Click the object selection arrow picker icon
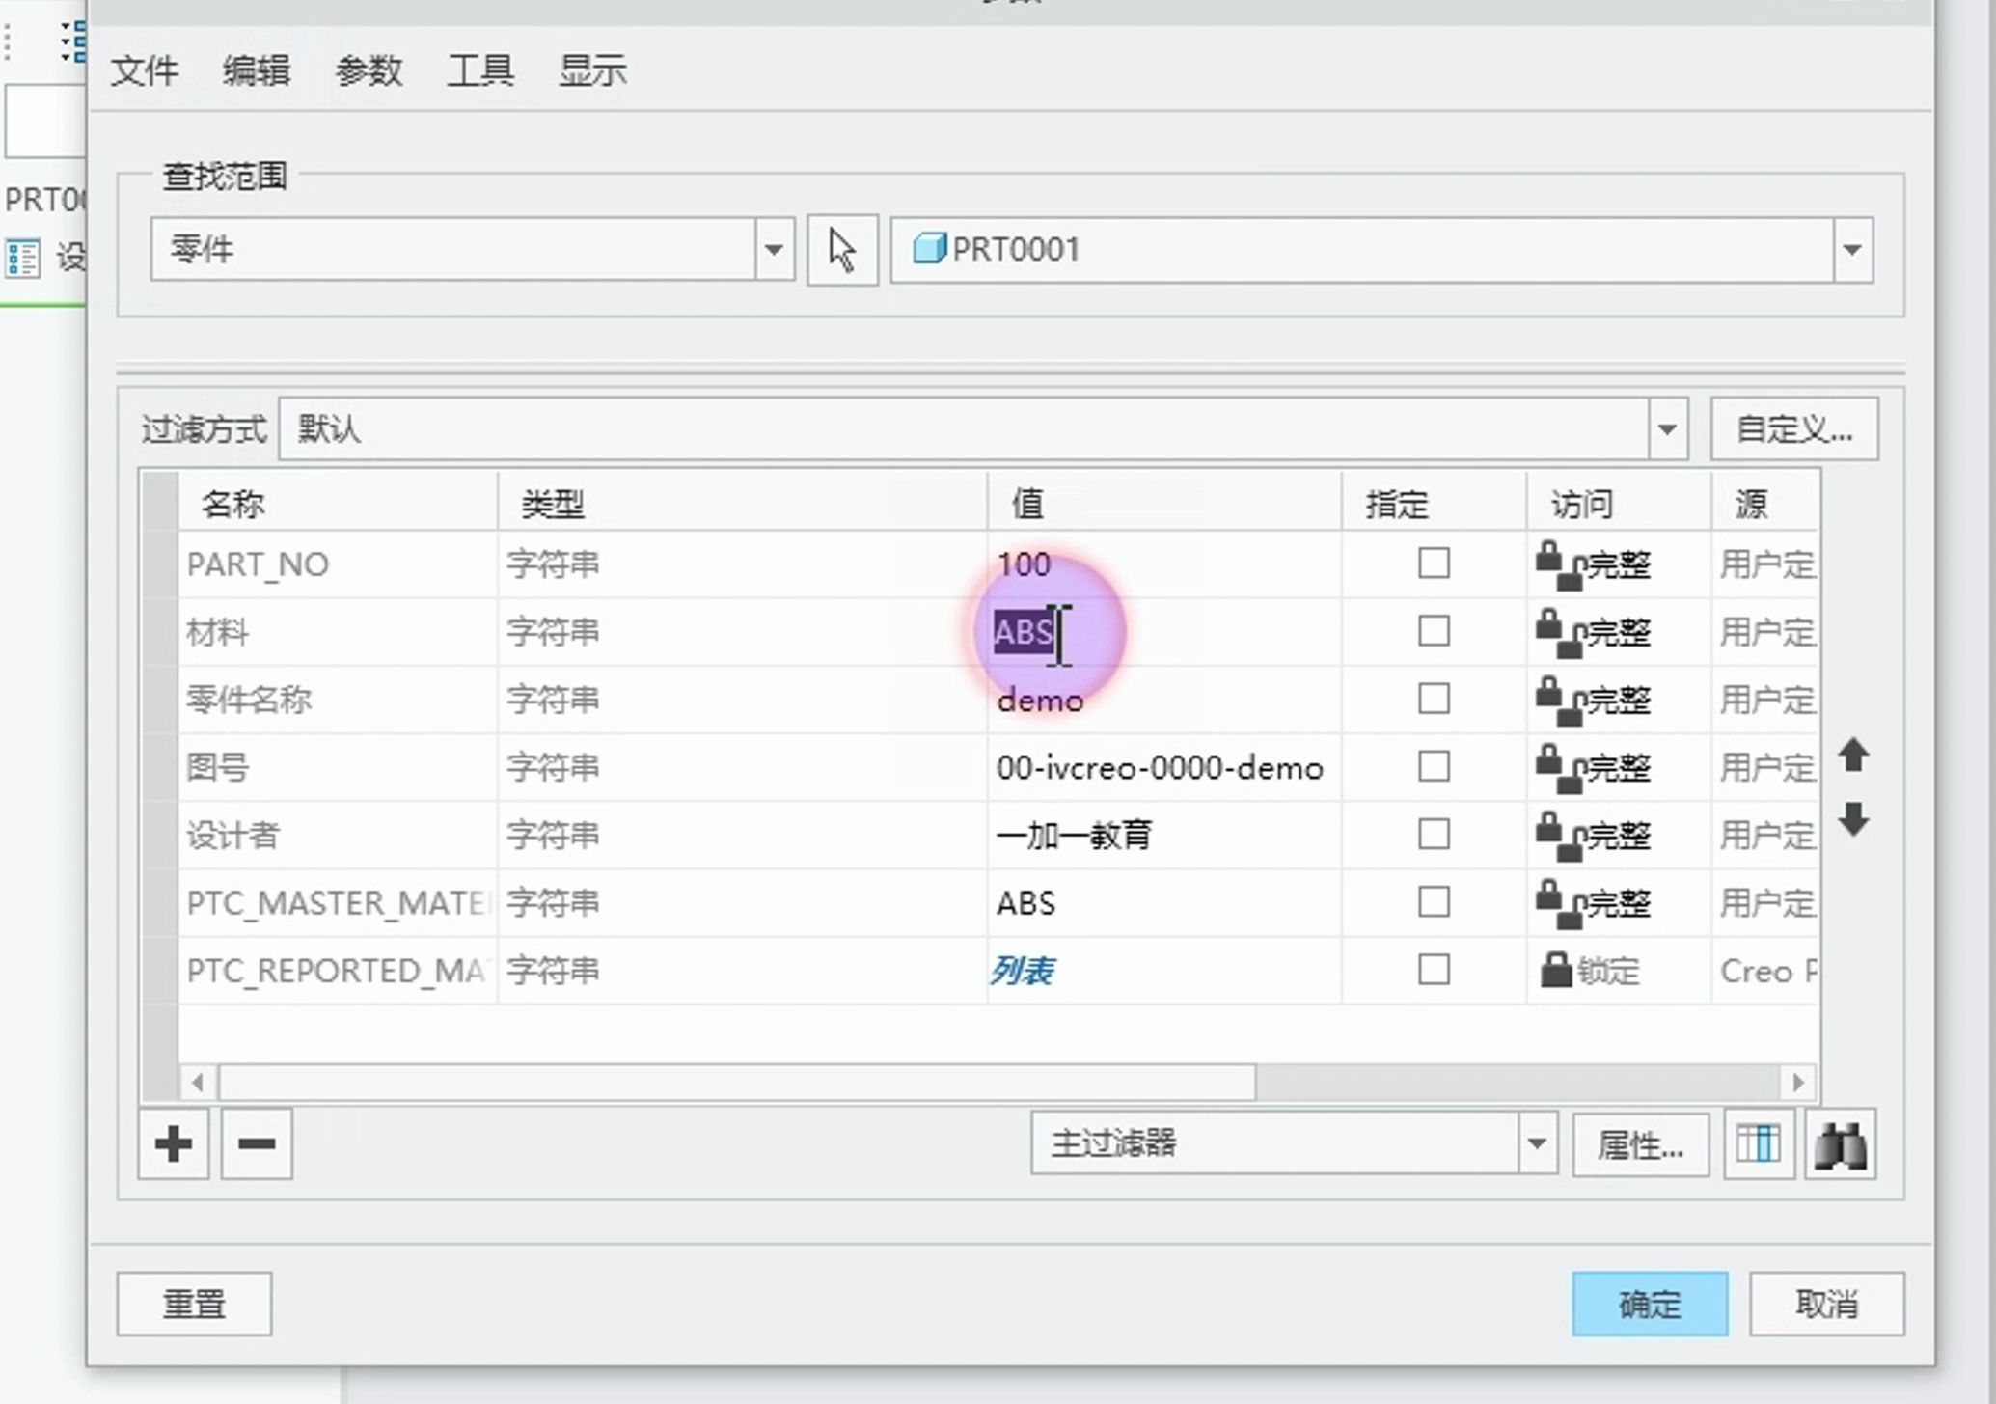This screenshot has width=1996, height=1404. (x=839, y=249)
